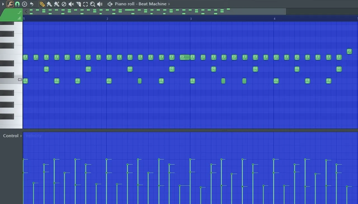Open the wrench Tools menu
This screenshot has width=358, height=204.
pos(10,4)
